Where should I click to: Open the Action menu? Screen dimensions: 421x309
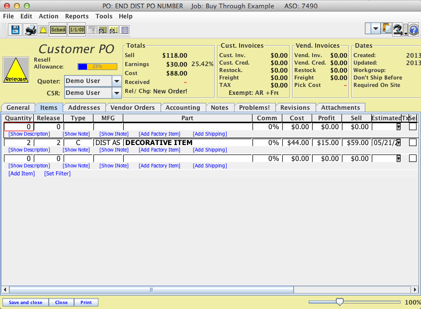[48, 16]
